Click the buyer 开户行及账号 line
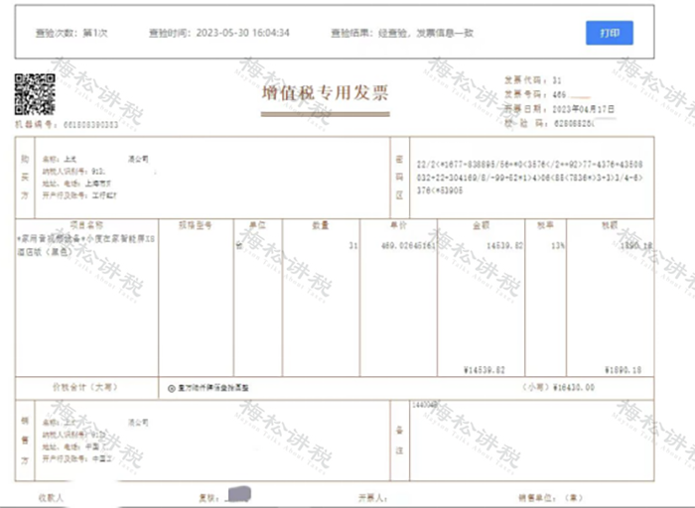Image resolution: width=695 pixels, height=508 pixels. (x=79, y=195)
